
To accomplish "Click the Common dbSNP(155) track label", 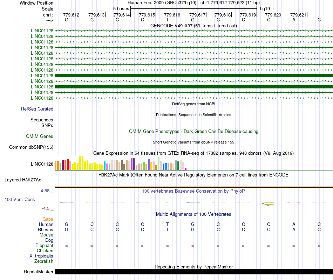I will click(31, 147).
